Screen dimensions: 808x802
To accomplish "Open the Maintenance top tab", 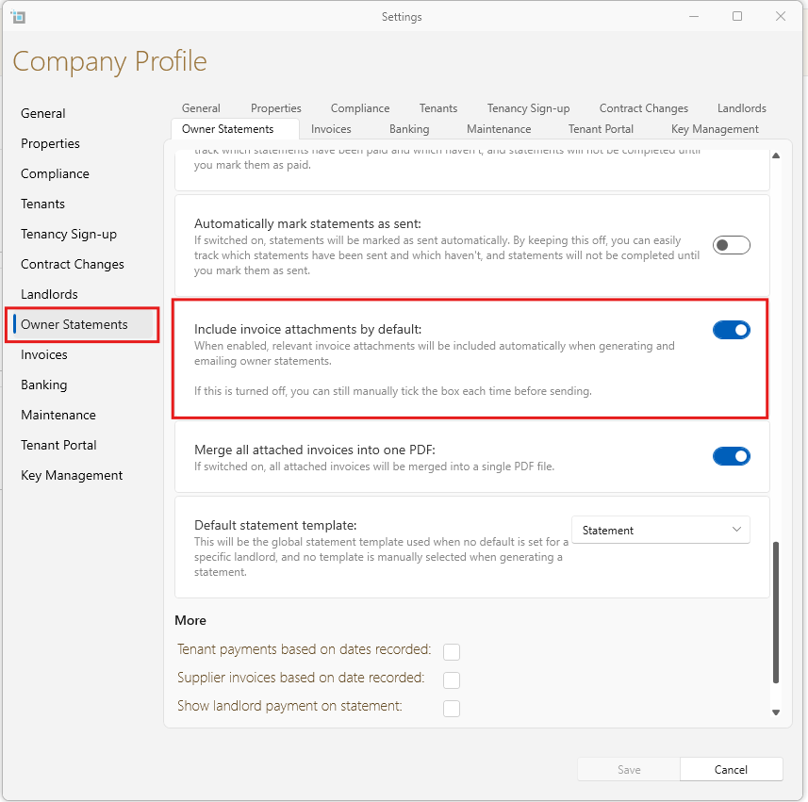I will [x=499, y=129].
